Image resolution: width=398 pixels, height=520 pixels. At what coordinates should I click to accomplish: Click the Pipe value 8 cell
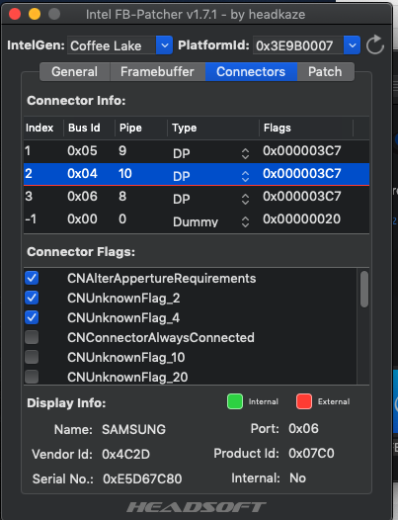click(x=122, y=197)
